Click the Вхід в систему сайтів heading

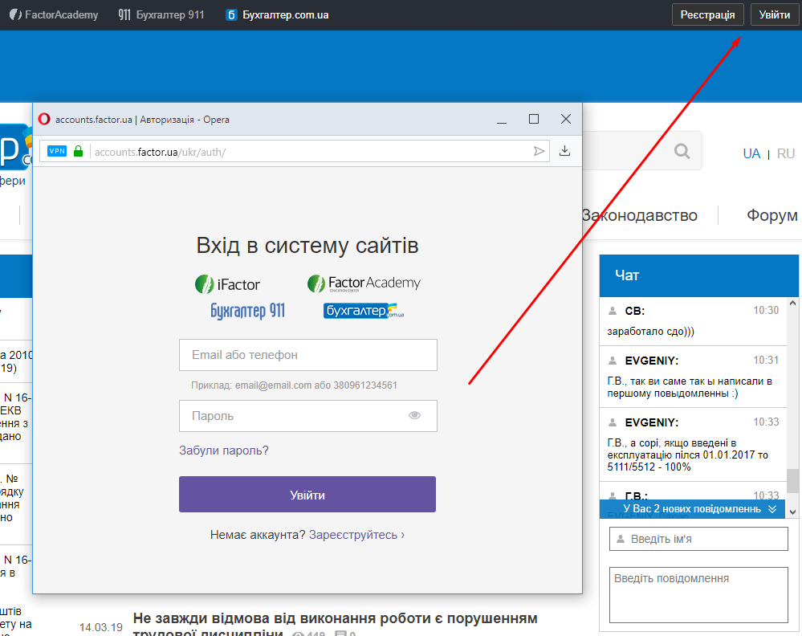point(307,245)
